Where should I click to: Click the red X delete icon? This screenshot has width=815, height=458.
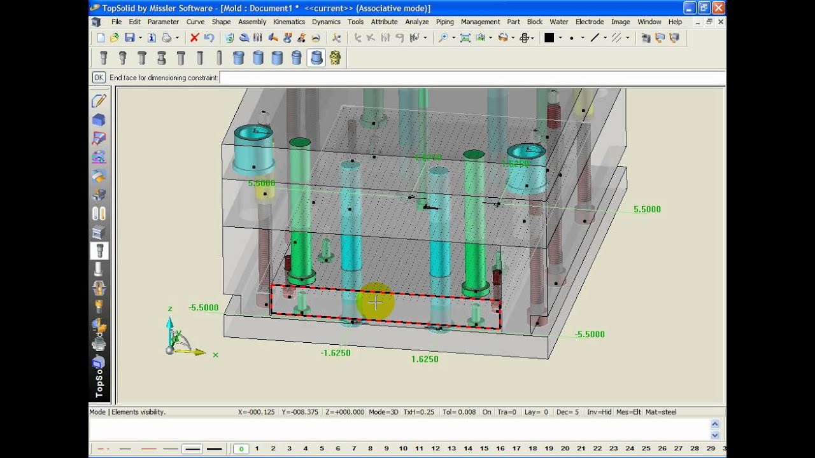coord(195,38)
